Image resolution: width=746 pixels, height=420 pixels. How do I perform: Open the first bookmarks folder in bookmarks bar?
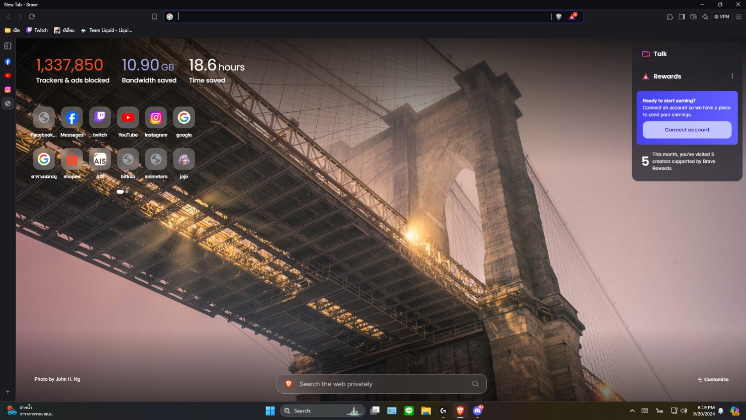[x=12, y=30]
